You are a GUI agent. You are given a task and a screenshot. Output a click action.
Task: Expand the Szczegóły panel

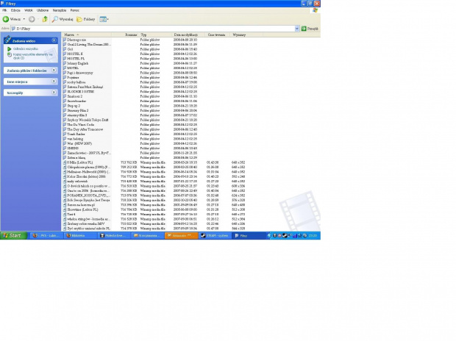click(x=54, y=93)
